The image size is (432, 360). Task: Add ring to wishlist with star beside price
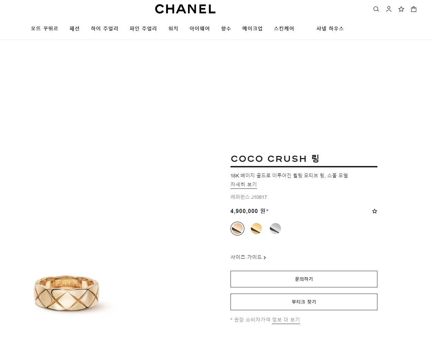pyautogui.click(x=375, y=211)
